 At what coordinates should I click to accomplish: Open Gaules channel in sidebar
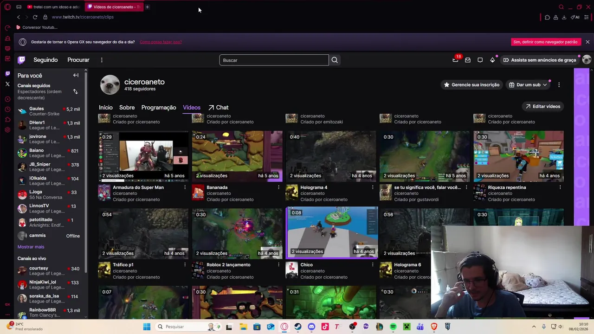tap(49, 111)
